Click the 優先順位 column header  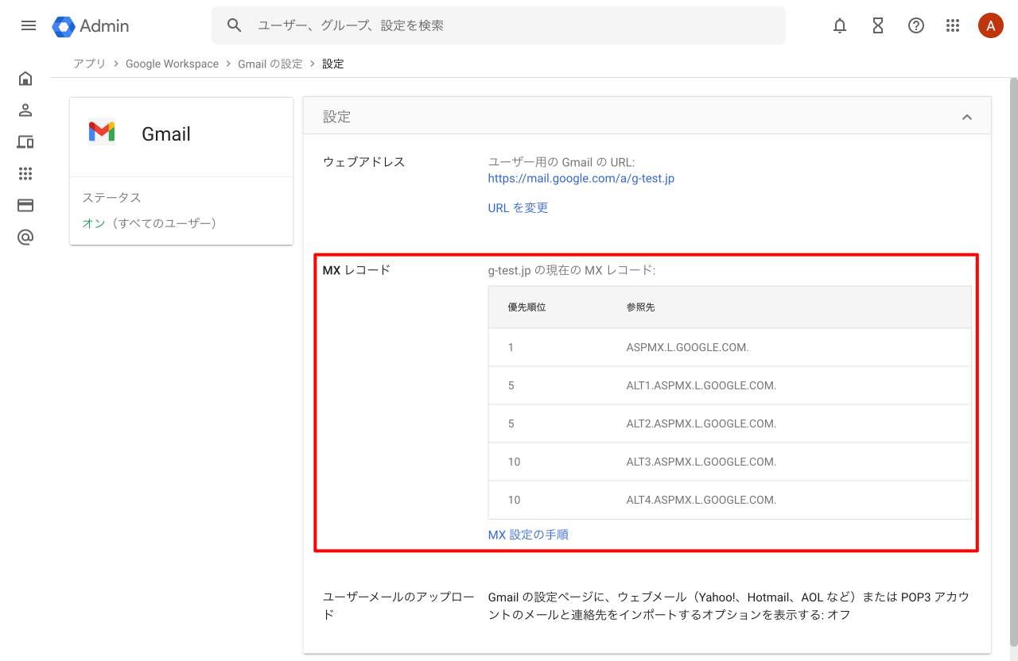(x=526, y=307)
